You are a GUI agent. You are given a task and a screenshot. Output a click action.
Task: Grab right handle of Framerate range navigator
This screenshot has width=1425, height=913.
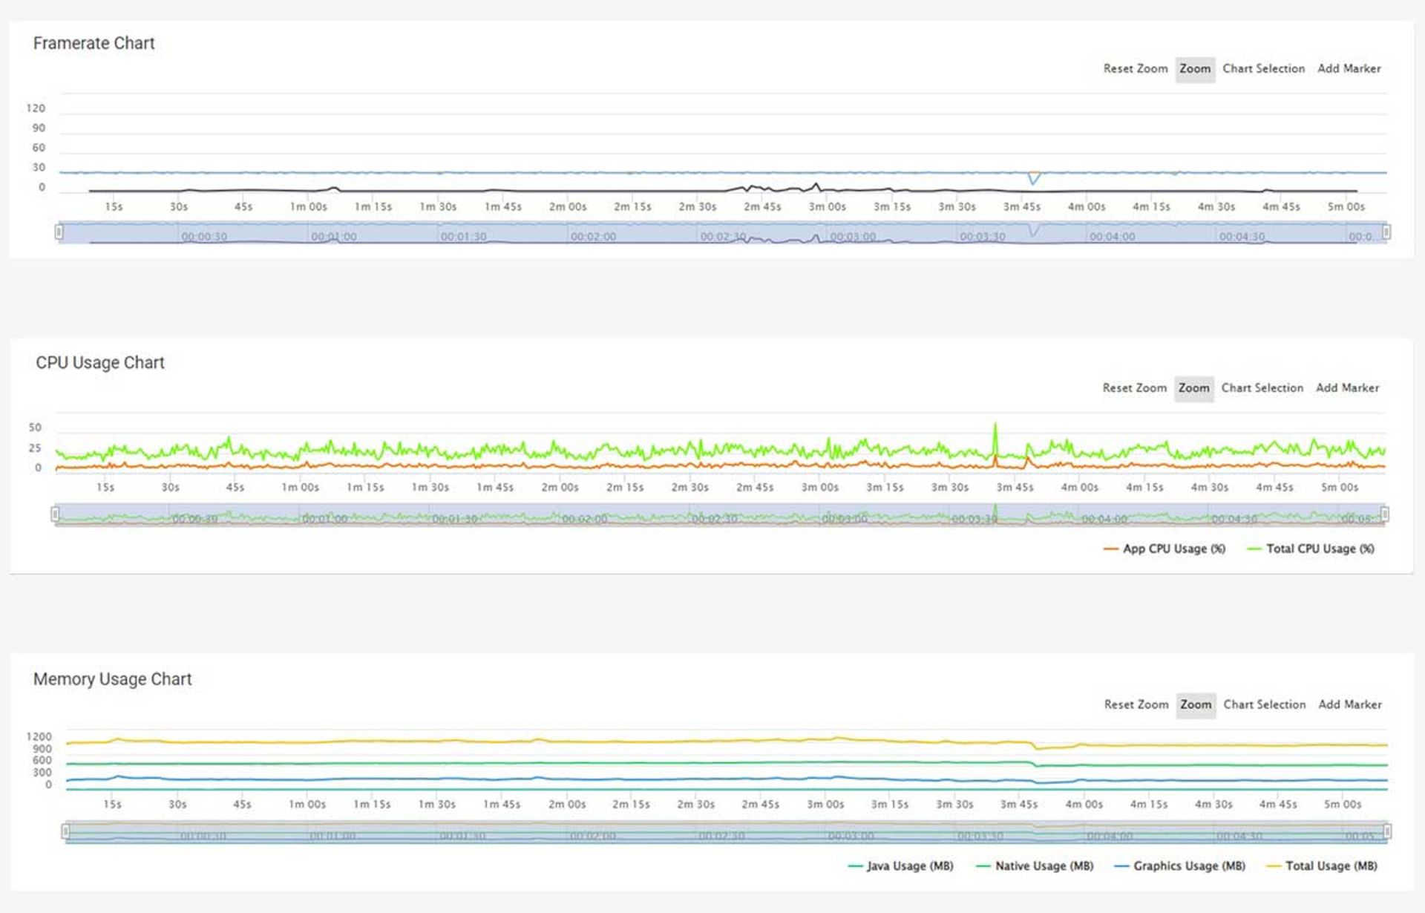click(1386, 232)
